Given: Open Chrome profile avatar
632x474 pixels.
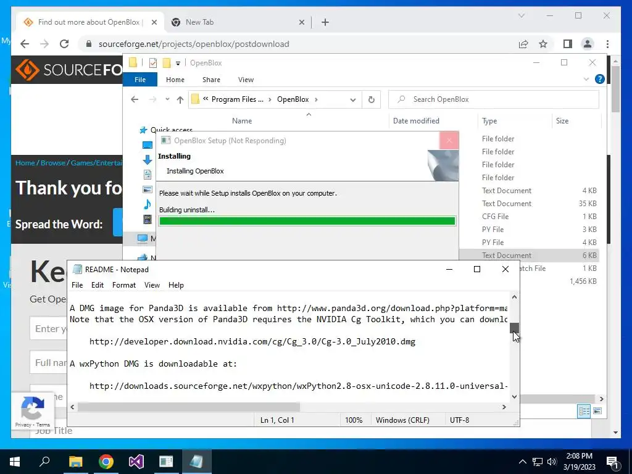Looking at the screenshot, I should tap(588, 44).
